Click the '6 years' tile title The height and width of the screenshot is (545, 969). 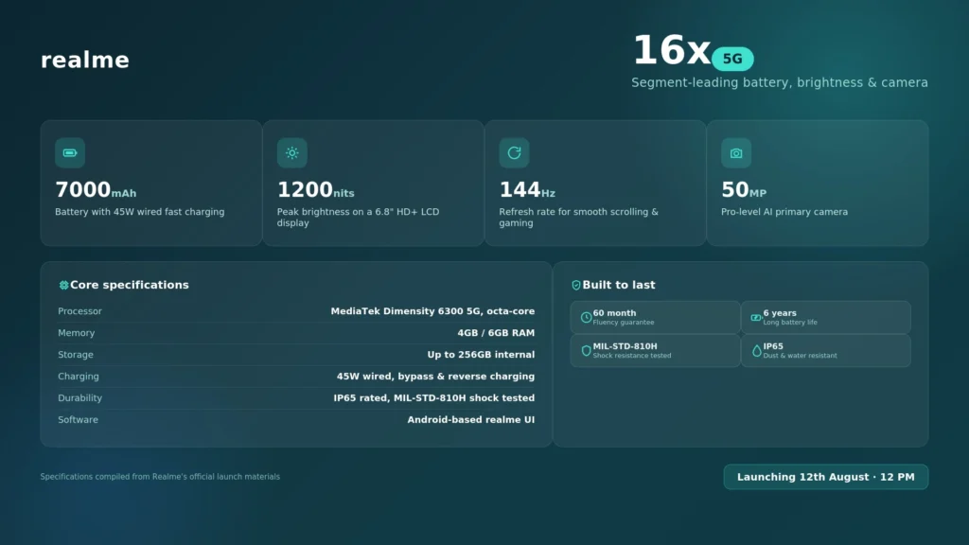780,313
